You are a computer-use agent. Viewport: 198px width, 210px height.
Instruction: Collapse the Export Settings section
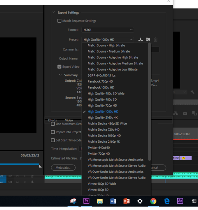[54, 12]
